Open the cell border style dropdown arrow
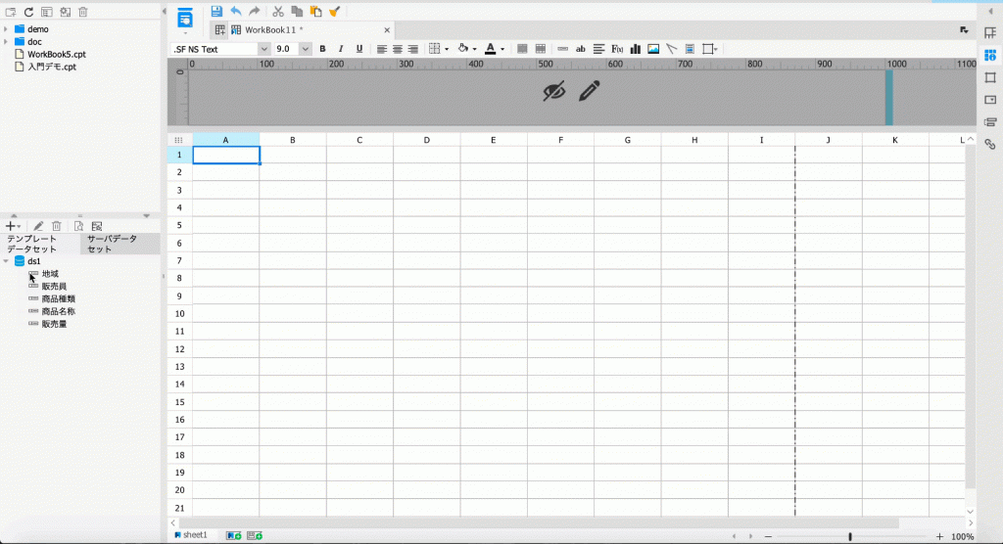Image resolution: width=1003 pixels, height=544 pixels. pos(447,49)
